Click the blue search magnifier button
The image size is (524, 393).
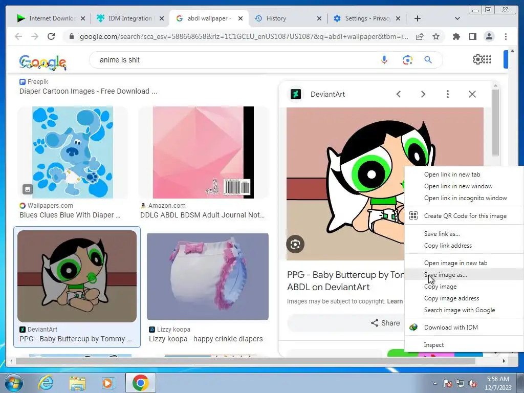point(428,60)
